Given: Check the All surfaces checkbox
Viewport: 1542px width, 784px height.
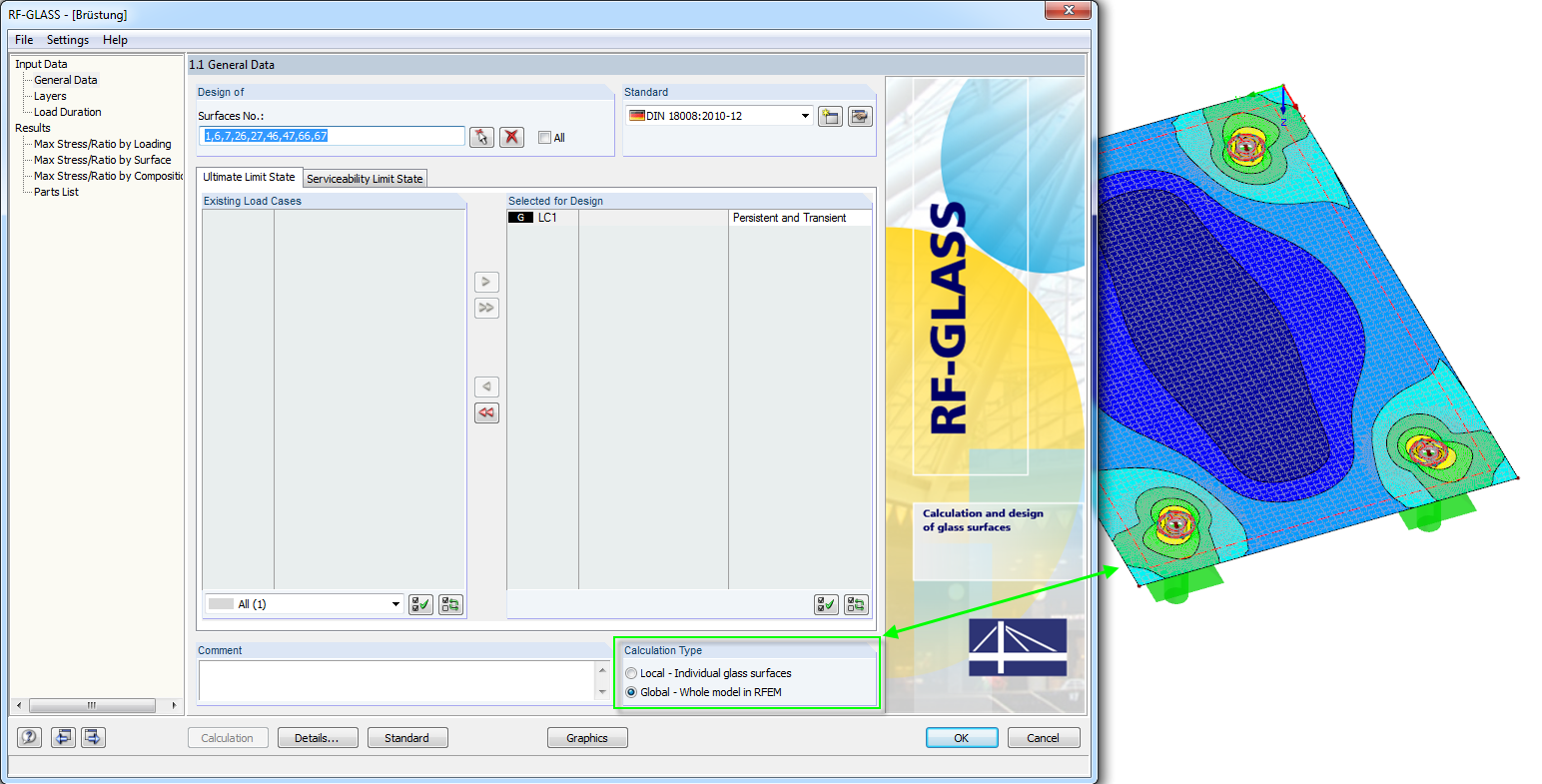Looking at the screenshot, I should 544,138.
